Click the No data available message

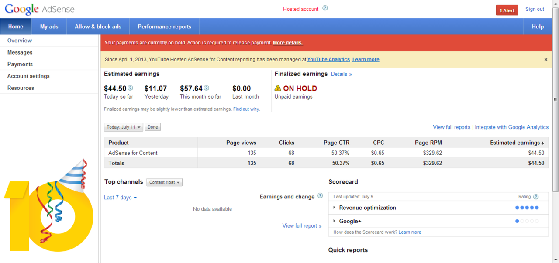tap(212, 209)
